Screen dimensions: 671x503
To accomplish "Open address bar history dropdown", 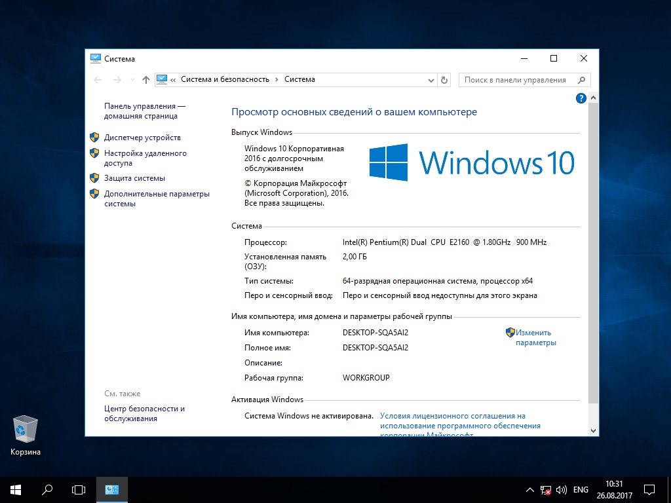I will [x=431, y=80].
